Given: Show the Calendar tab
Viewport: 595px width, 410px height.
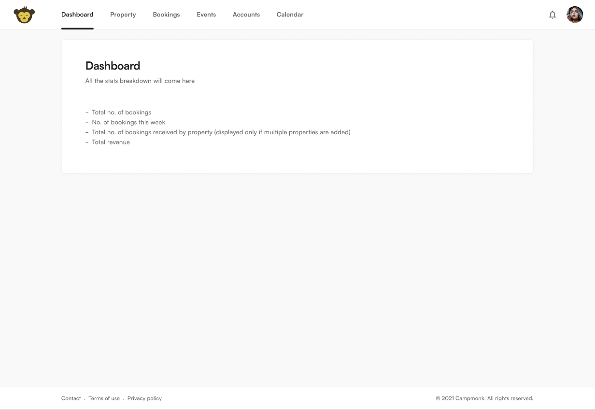Looking at the screenshot, I should point(290,14).
